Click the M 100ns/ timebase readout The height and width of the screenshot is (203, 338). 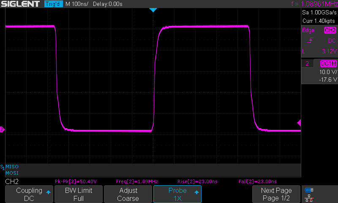tap(77, 4)
